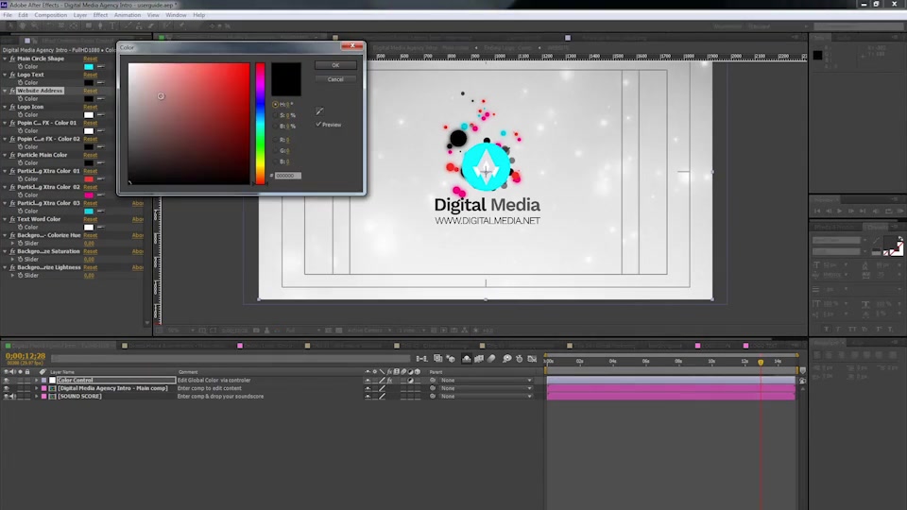Open the red Particle Xtra Color 01 swatch
This screenshot has width=907, height=510.
coord(89,179)
